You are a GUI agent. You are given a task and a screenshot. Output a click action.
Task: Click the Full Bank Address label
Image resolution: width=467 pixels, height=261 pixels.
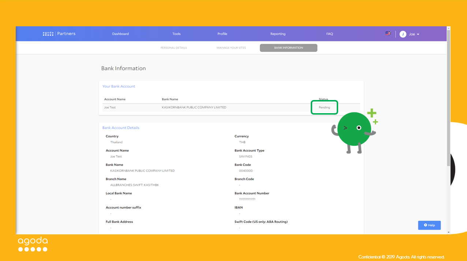point(119,222)
